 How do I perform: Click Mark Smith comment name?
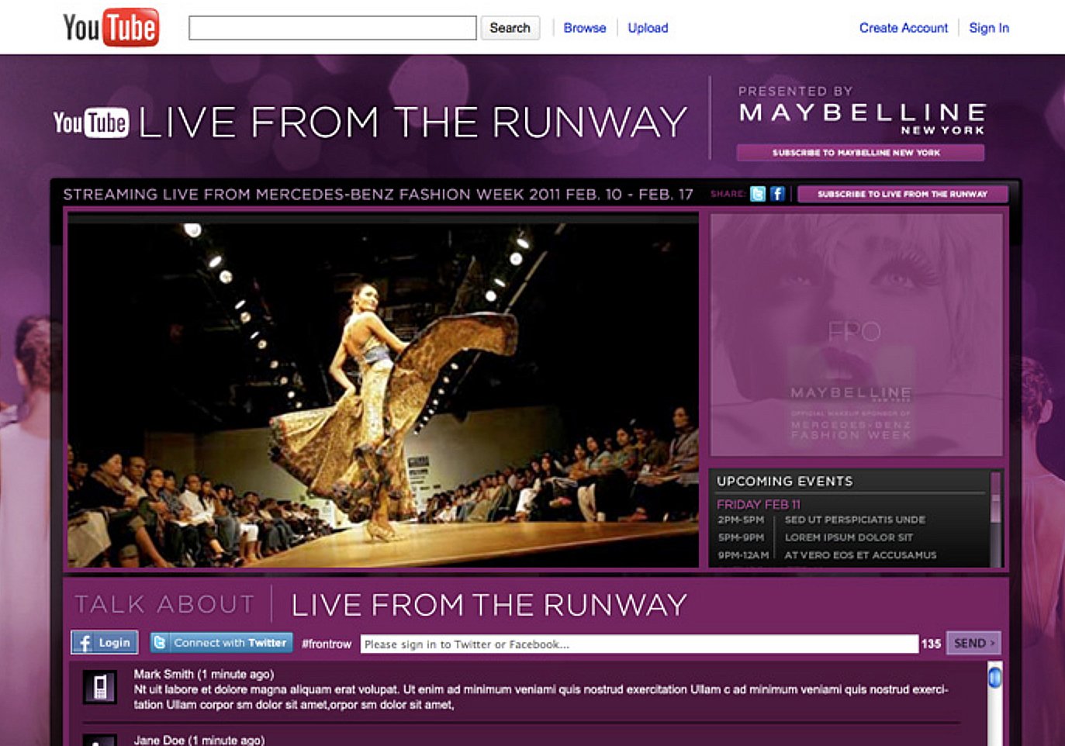(164, 675)
